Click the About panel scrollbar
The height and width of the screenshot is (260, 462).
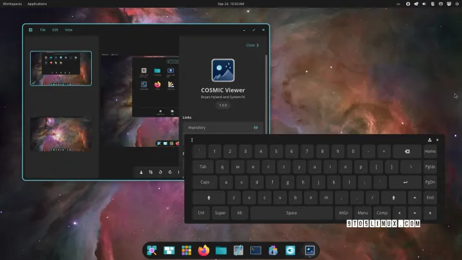click(x=266, y=94)
